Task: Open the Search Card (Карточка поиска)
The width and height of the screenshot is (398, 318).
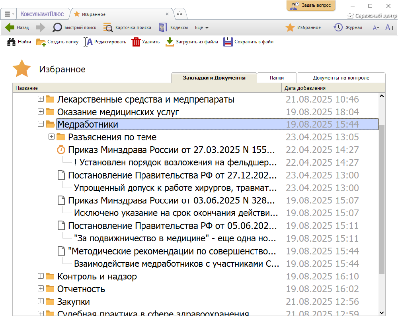Action: tap(108, 27)
